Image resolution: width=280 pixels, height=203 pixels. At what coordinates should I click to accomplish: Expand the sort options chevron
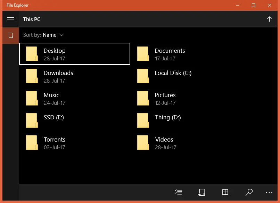[x=61, y=35]
